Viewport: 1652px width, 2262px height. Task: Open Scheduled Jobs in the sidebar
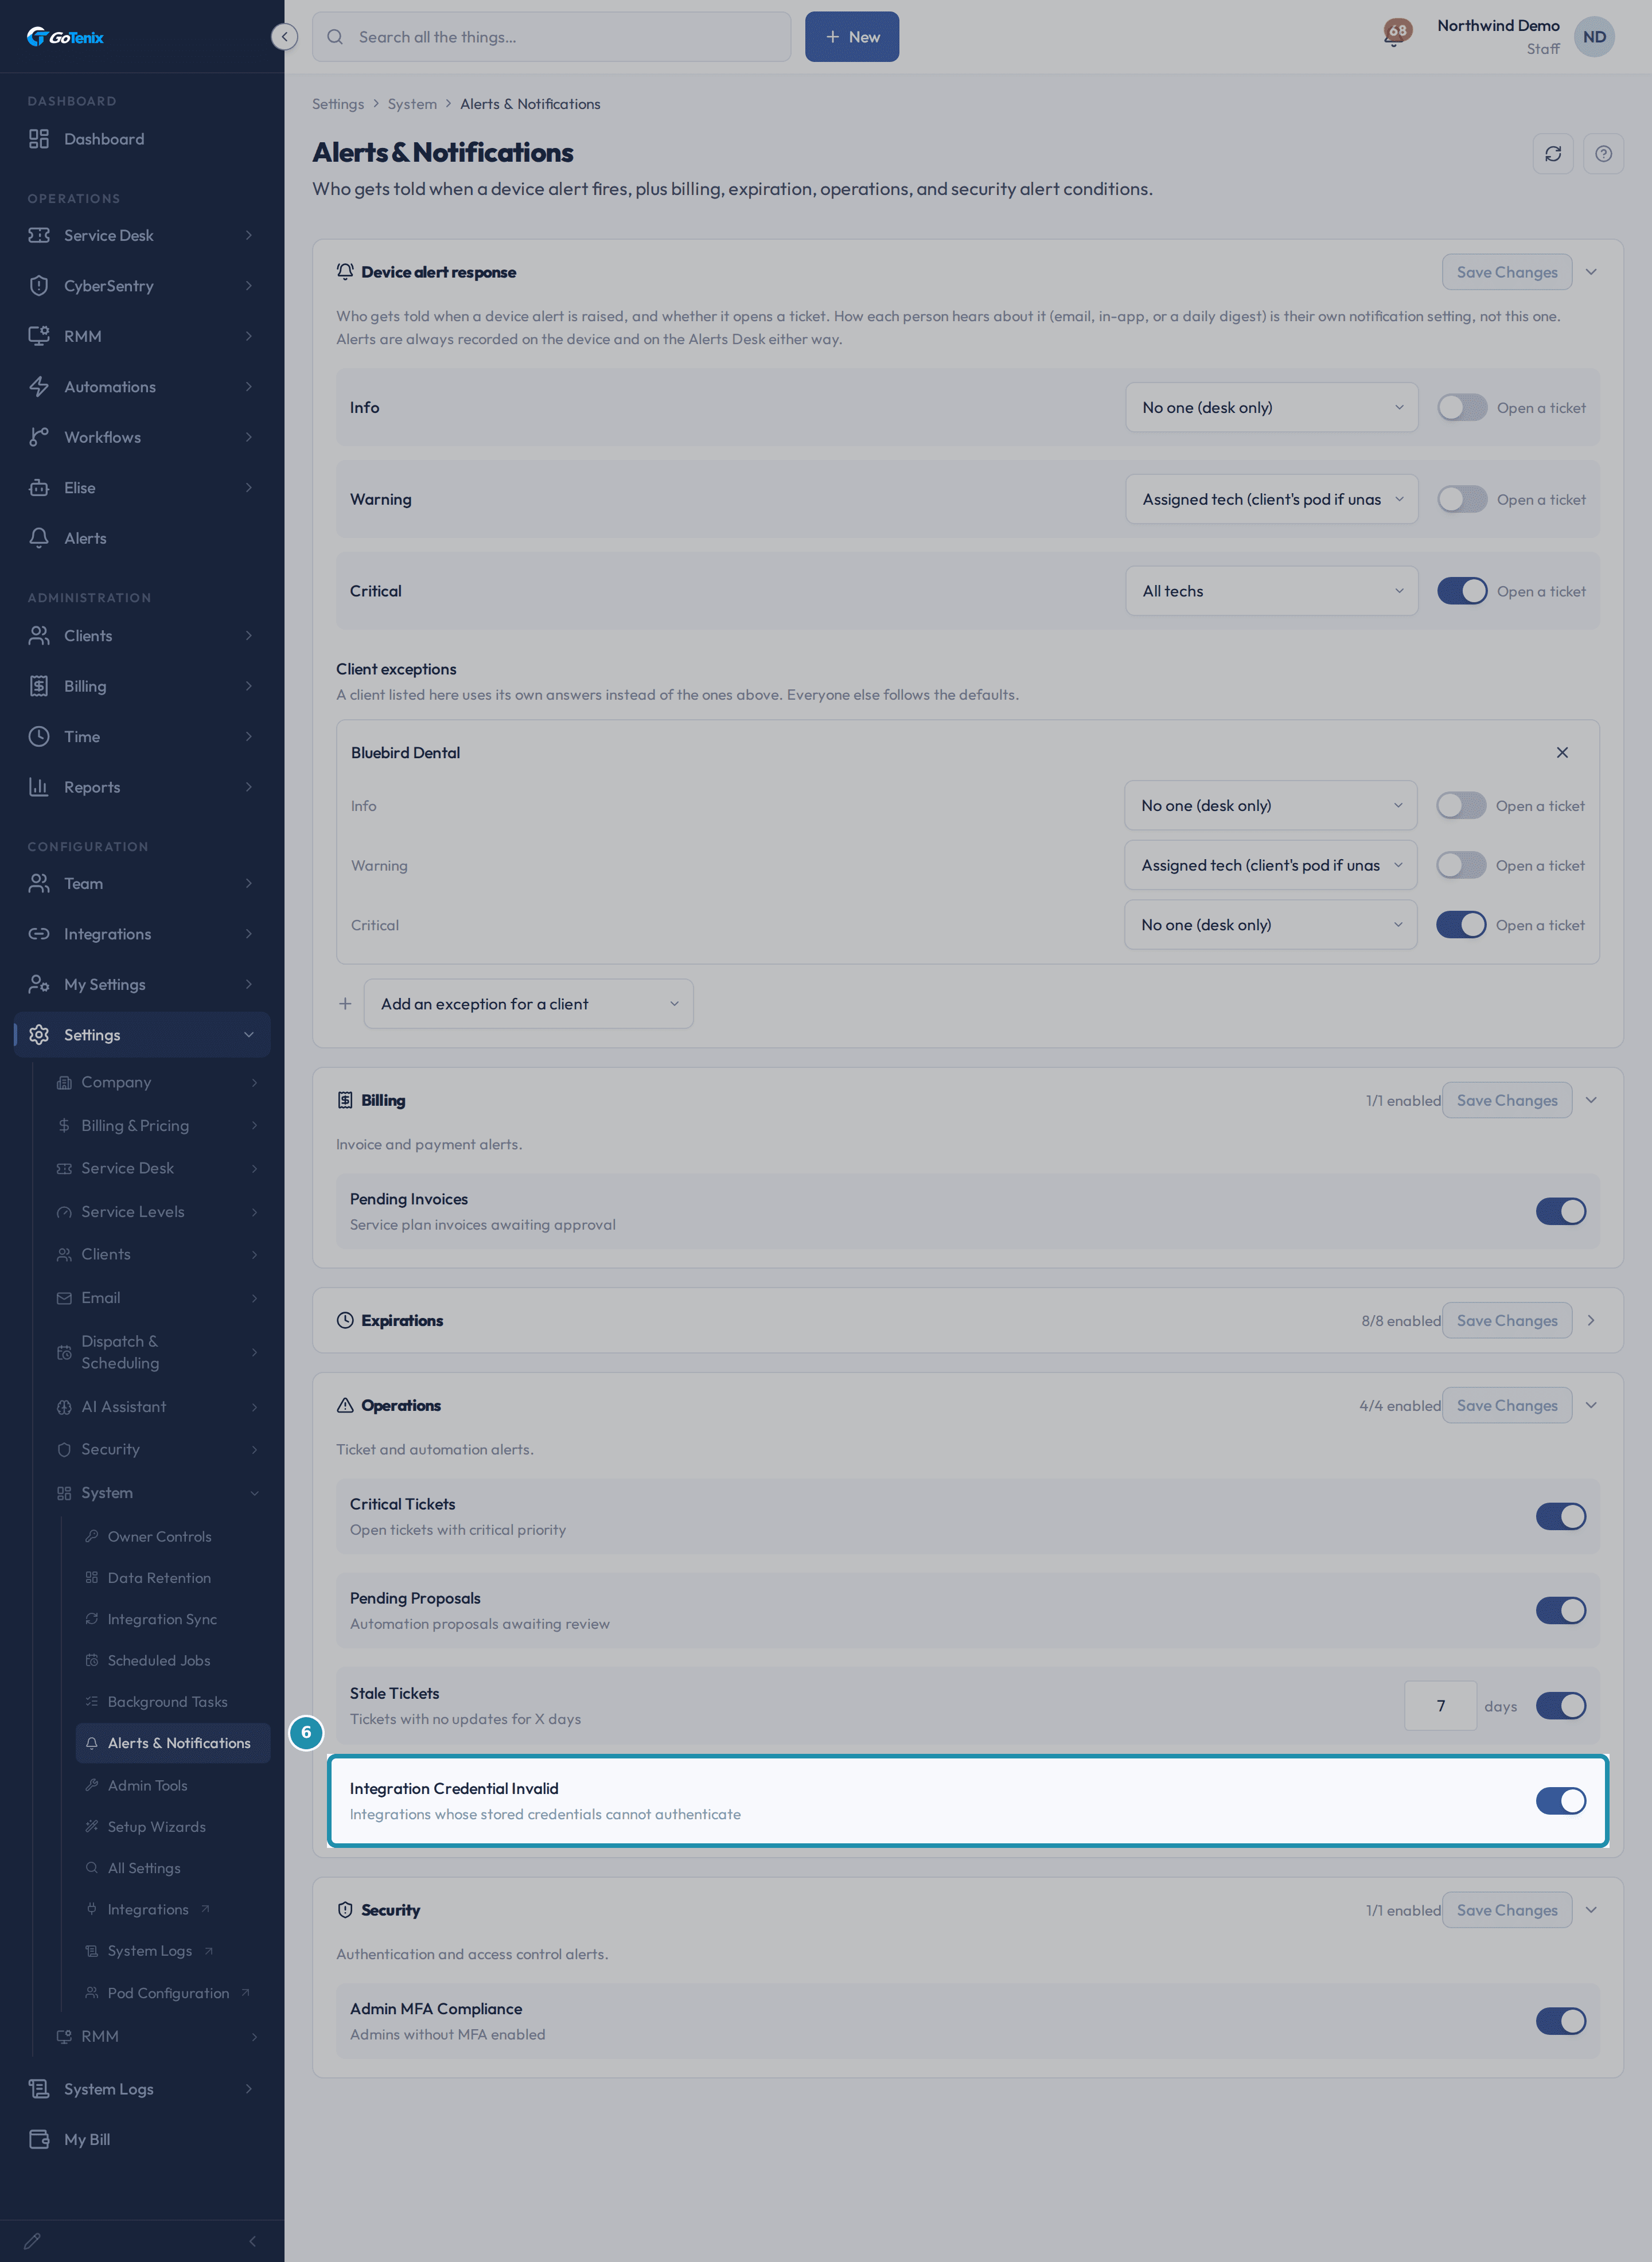[159, 1660]
